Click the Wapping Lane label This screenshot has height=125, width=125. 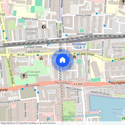tap(38, 111)
